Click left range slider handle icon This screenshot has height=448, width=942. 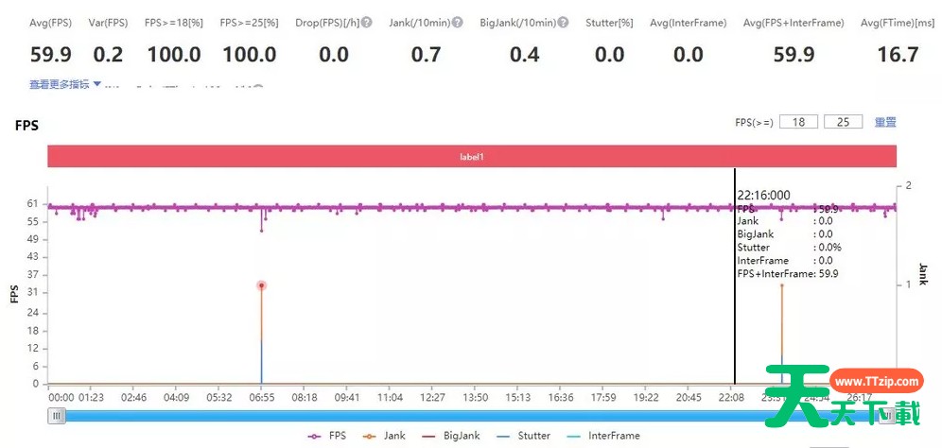click(x=57, y=415)
